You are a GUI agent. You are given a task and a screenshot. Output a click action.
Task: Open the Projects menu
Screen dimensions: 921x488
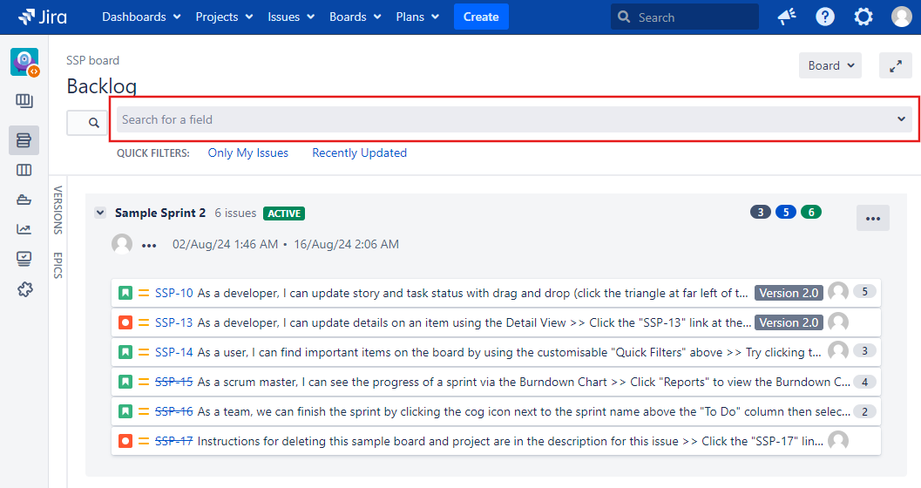[x=224, y=17]
